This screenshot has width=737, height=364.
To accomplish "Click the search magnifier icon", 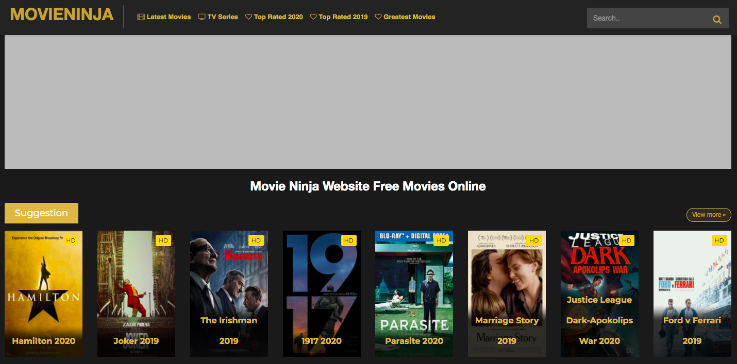I will 717,20.
